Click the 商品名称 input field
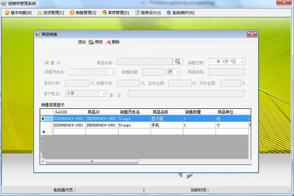Viewport: 294px width, 196px height. [x=144, y=61]
